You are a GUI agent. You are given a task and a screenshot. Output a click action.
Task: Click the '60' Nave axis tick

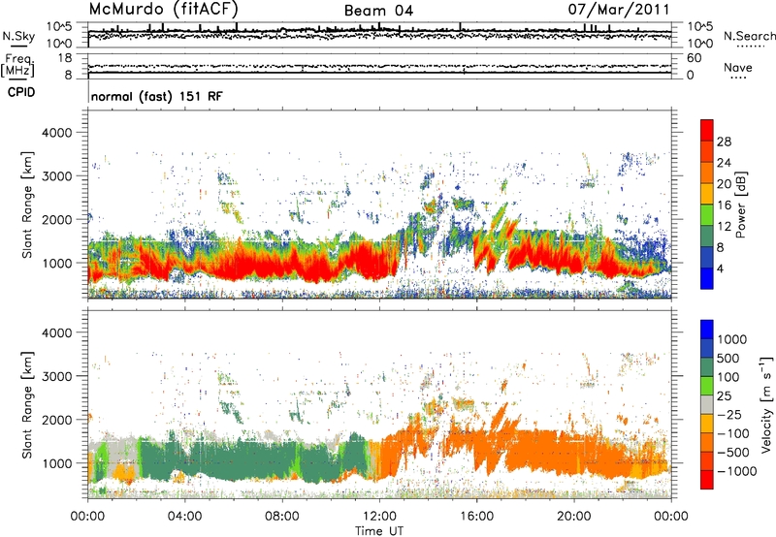point(694,58)
